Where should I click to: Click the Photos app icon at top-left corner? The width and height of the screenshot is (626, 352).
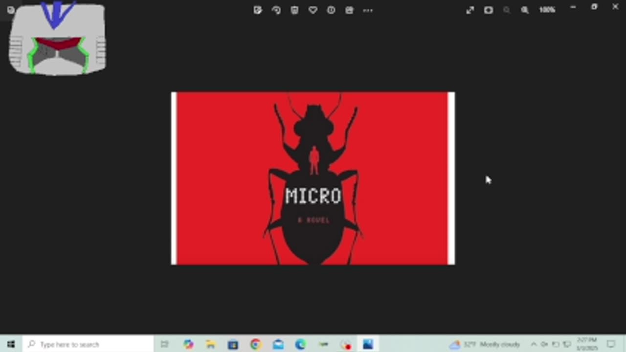11,9
